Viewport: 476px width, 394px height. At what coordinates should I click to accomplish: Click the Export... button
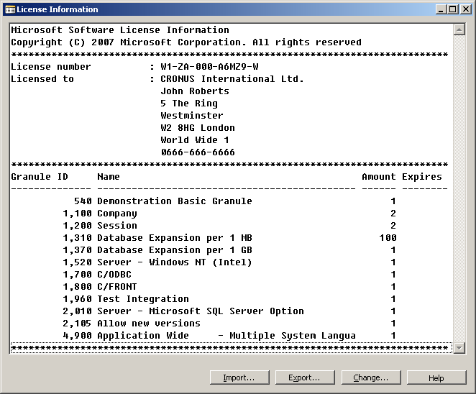(x=305, y=377)
